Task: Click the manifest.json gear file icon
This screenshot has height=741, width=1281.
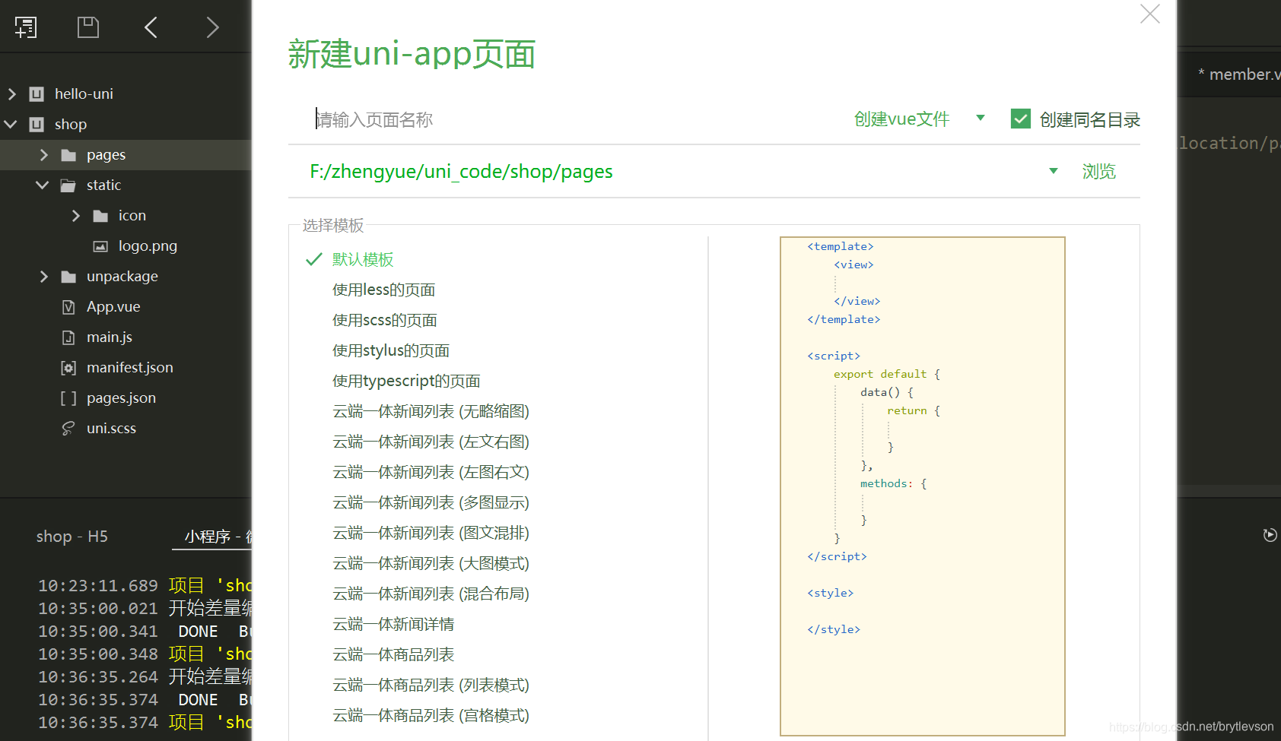Action: 68,368
